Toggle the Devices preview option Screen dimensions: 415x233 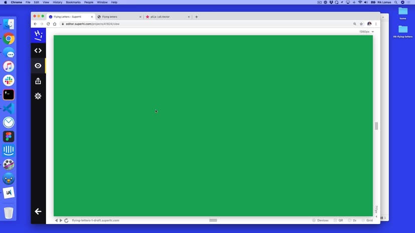click(321, 220)
